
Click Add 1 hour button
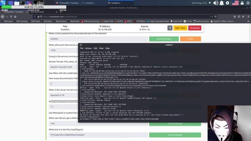[x=180, y=28]
